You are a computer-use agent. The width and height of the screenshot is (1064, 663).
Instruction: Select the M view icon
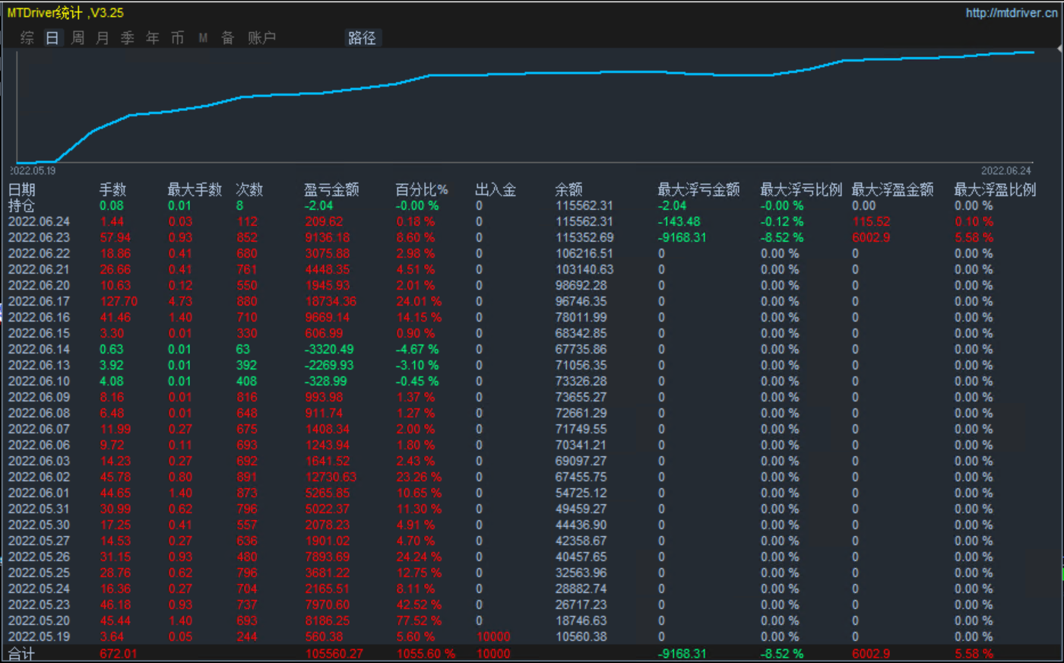pyautogui.click(x=202, y=38)
